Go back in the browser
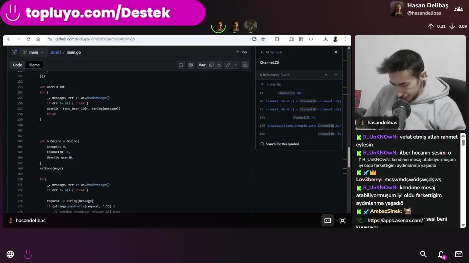This screenshot has height=263, width=469. [9, 39]
